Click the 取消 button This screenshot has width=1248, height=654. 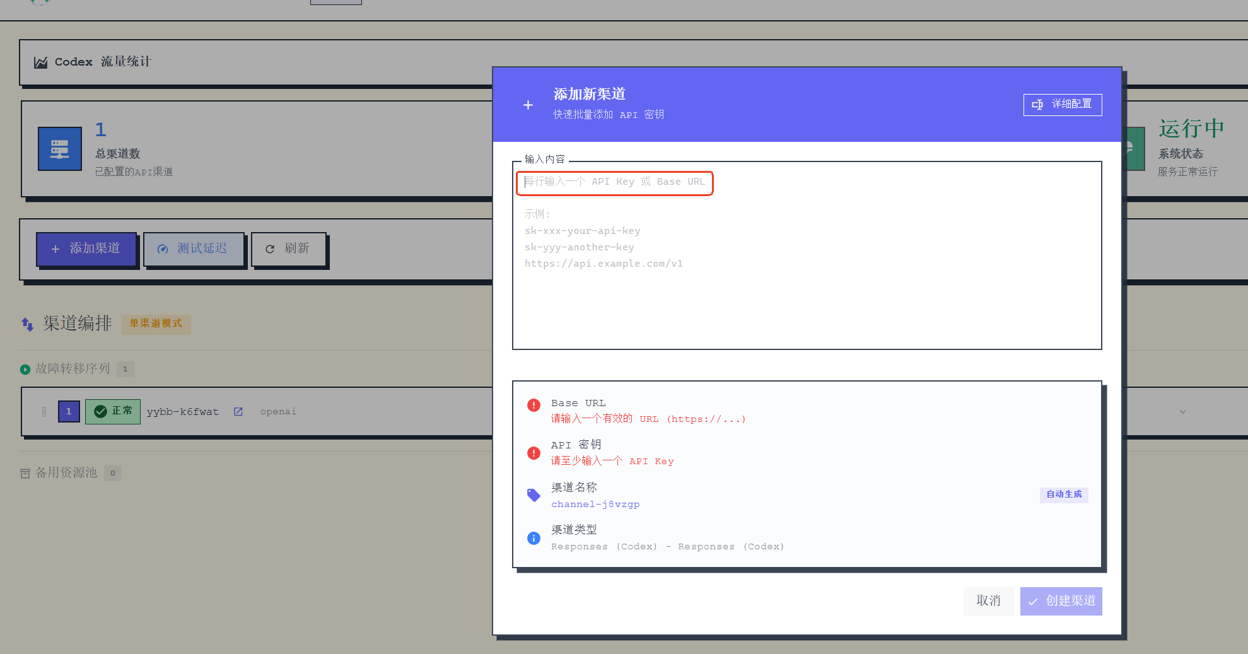click(988, 601)
